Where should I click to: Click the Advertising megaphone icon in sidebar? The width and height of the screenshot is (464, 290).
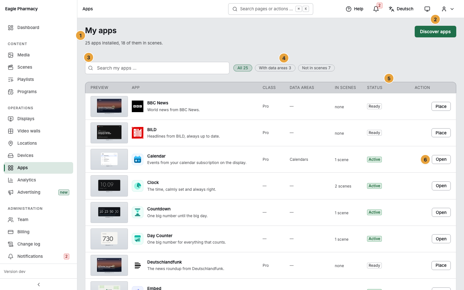coord(11,192)
